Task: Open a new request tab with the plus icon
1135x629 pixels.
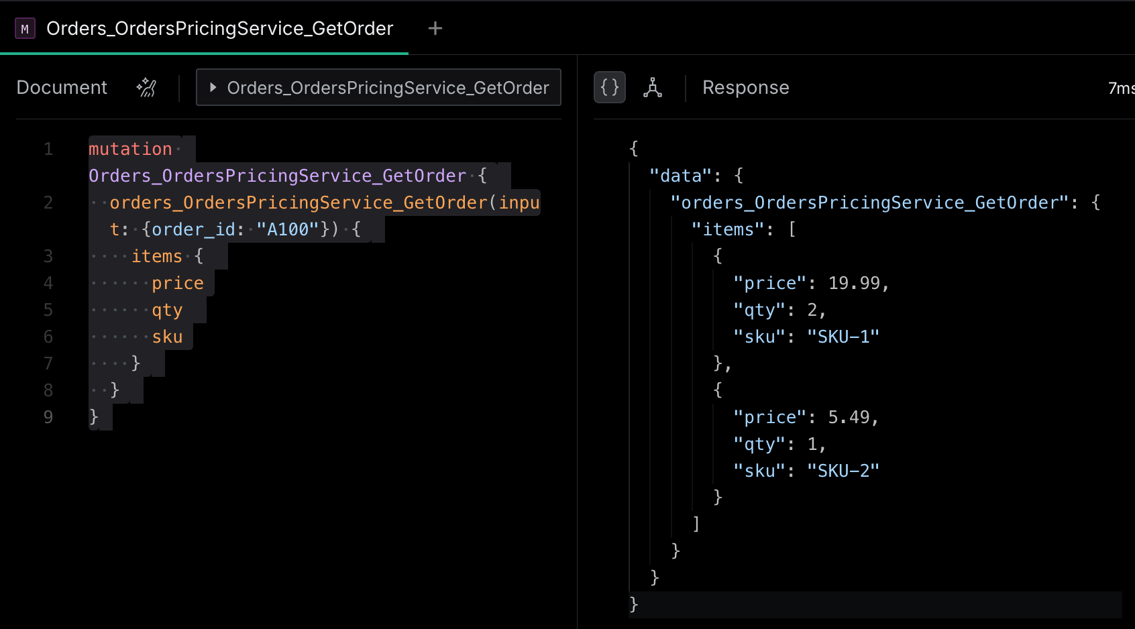Action: point(435,28)
